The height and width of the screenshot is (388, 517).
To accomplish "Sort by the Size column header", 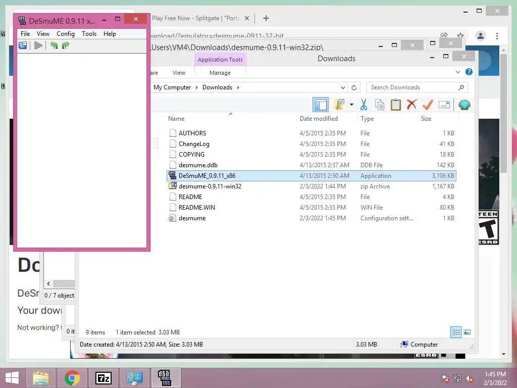I will [x=426, y=118].
